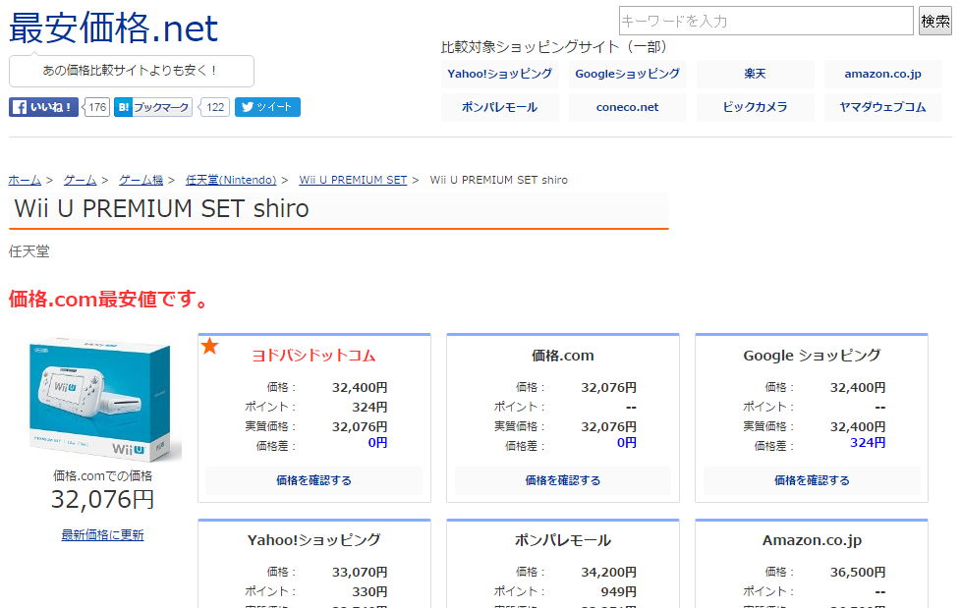Click 最新価格に更新 link
This screenshot has width=961, height=608.
click(x=102, y=535)
